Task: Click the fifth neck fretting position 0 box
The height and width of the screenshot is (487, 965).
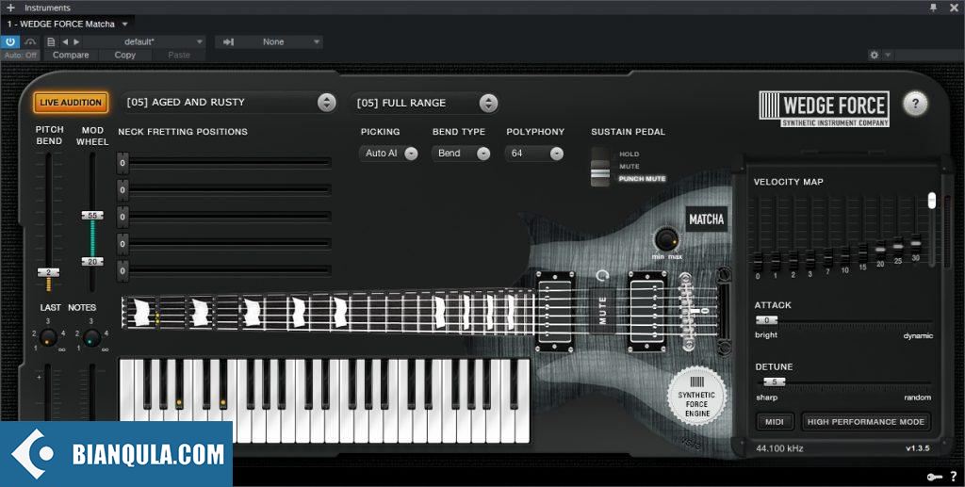Action: point(123,271)
